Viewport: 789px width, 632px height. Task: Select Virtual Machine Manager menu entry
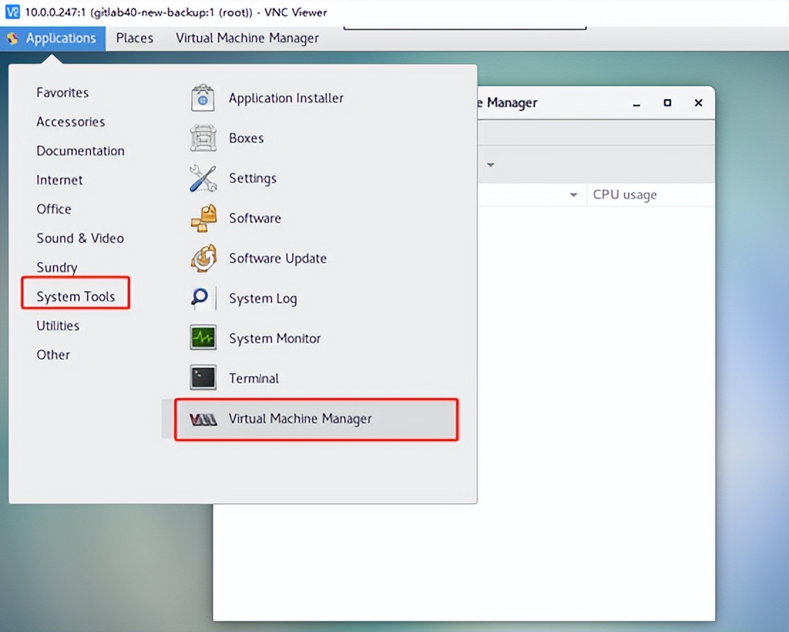[x=300, y=418]
